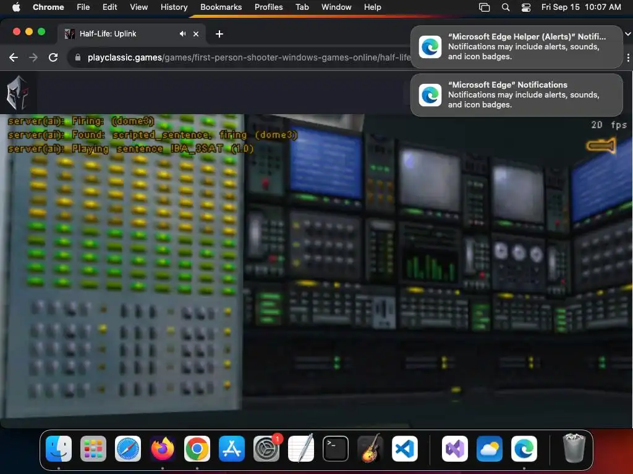Click the date and time in the menu bar

[581, 7]
